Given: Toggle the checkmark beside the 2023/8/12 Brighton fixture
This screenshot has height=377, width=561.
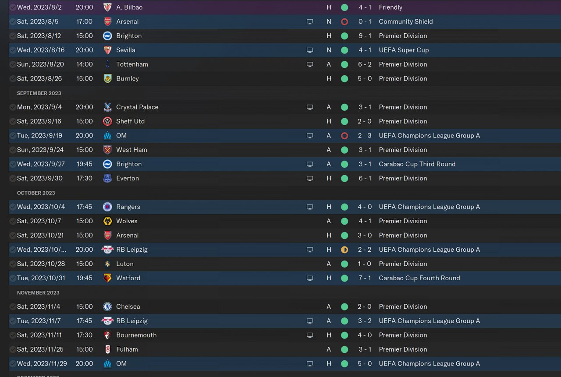Looking at the screenshot, I should coord(13,36).
